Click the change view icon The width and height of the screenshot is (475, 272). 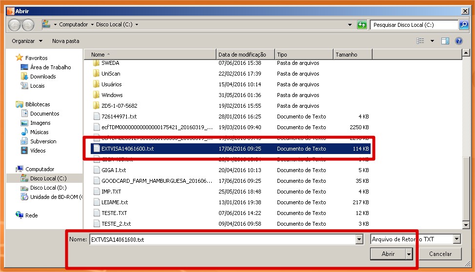pyautogui.click(x=420, y=41)
